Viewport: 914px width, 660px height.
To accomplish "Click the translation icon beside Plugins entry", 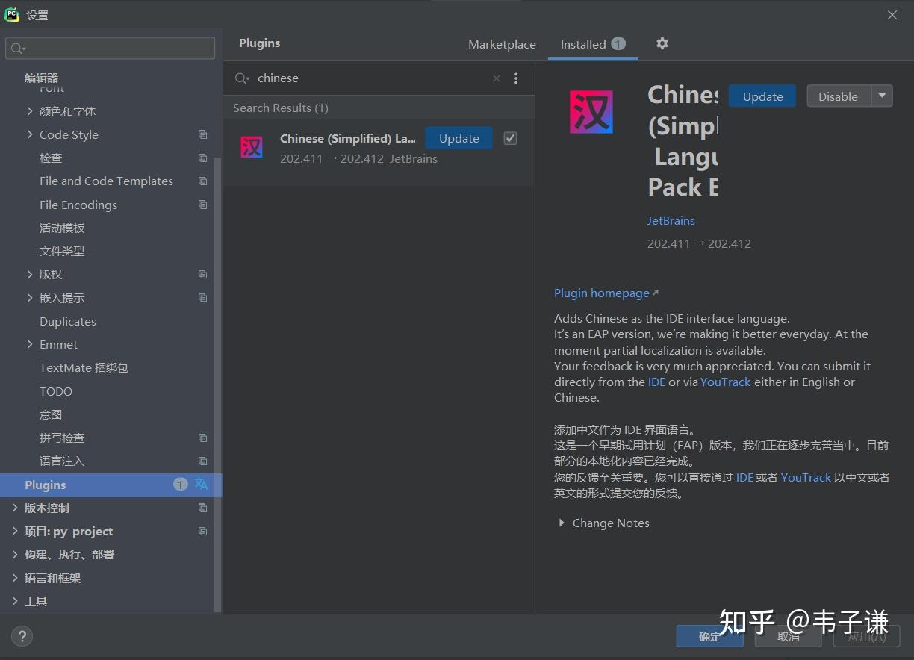I will pos(202,485).
